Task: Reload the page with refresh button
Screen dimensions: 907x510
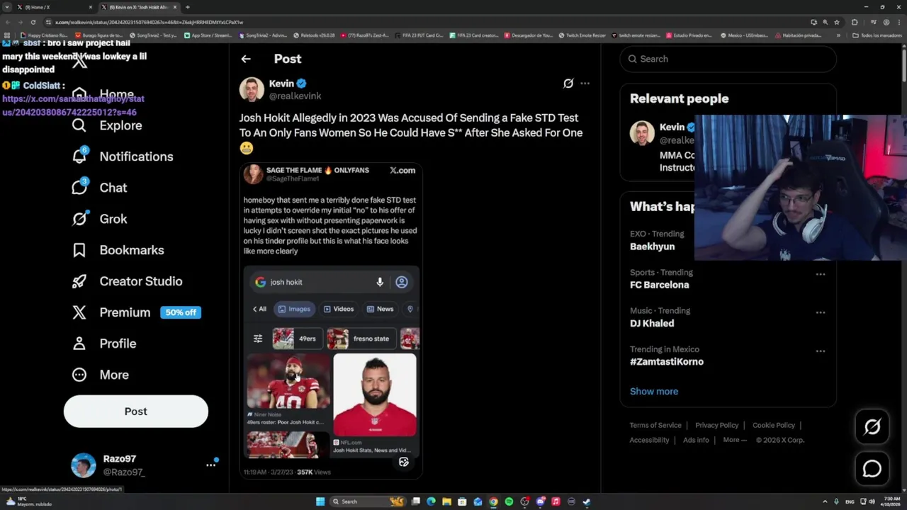Action: click(33, 22)
